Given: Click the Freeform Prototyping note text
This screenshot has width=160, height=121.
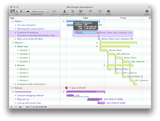Looking at the screenshot, I should click(x=37, y=36).
